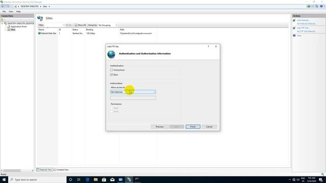326x183 pixels.
Task: Open the View menu
Action: pyautogui.click(x=11, y=12)
